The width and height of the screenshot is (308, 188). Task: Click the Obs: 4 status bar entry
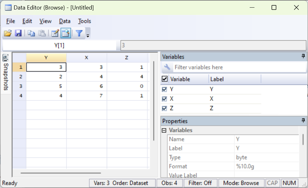(169, 183)
